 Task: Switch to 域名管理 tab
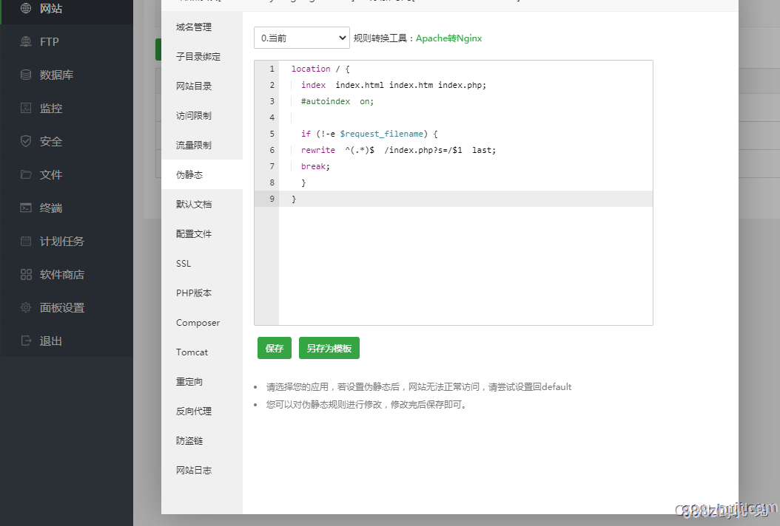coord(202,27)
